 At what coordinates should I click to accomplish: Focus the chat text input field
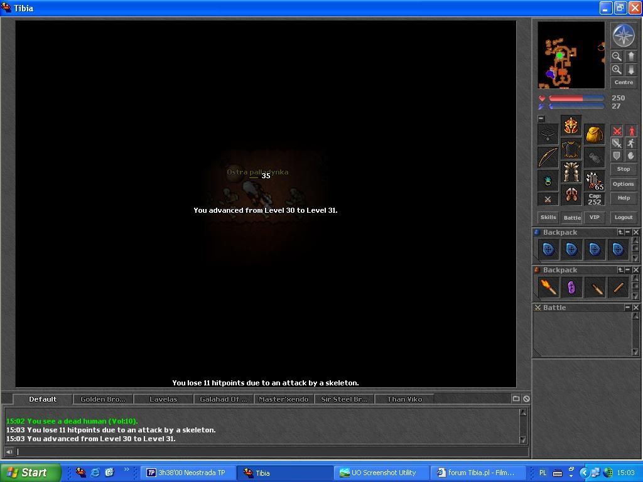[271, 452]
